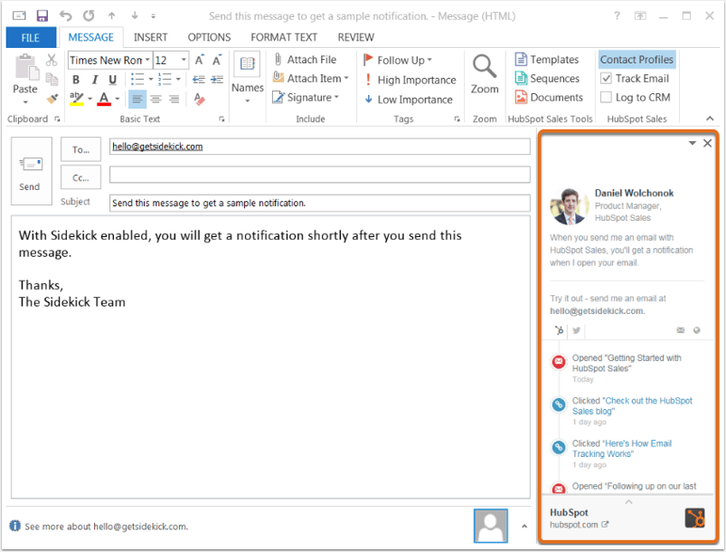Align text to the left

[137, 99]
